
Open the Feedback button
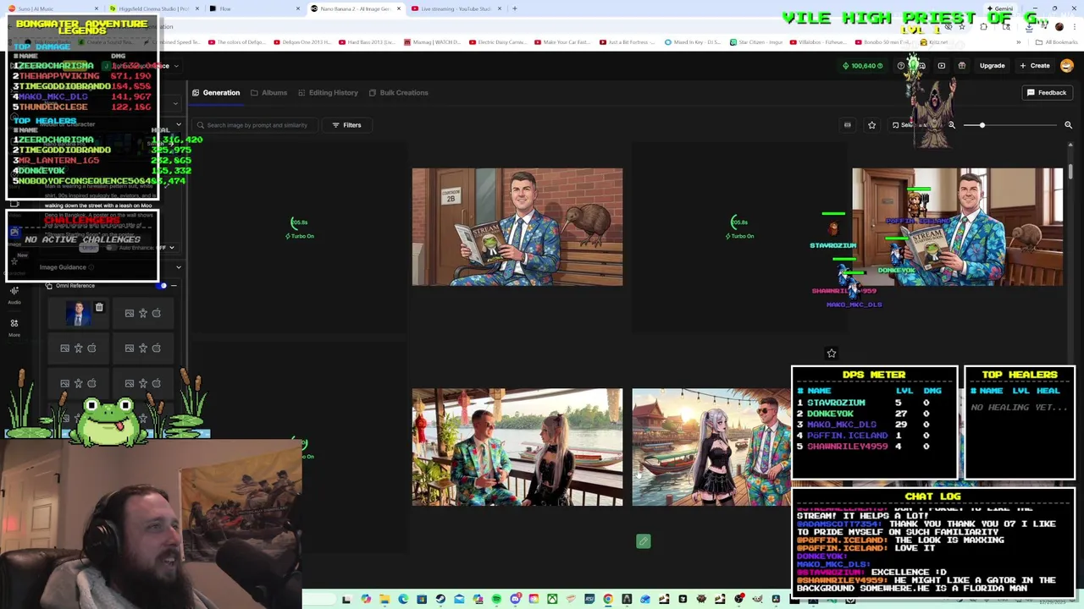click(1047, 92)
